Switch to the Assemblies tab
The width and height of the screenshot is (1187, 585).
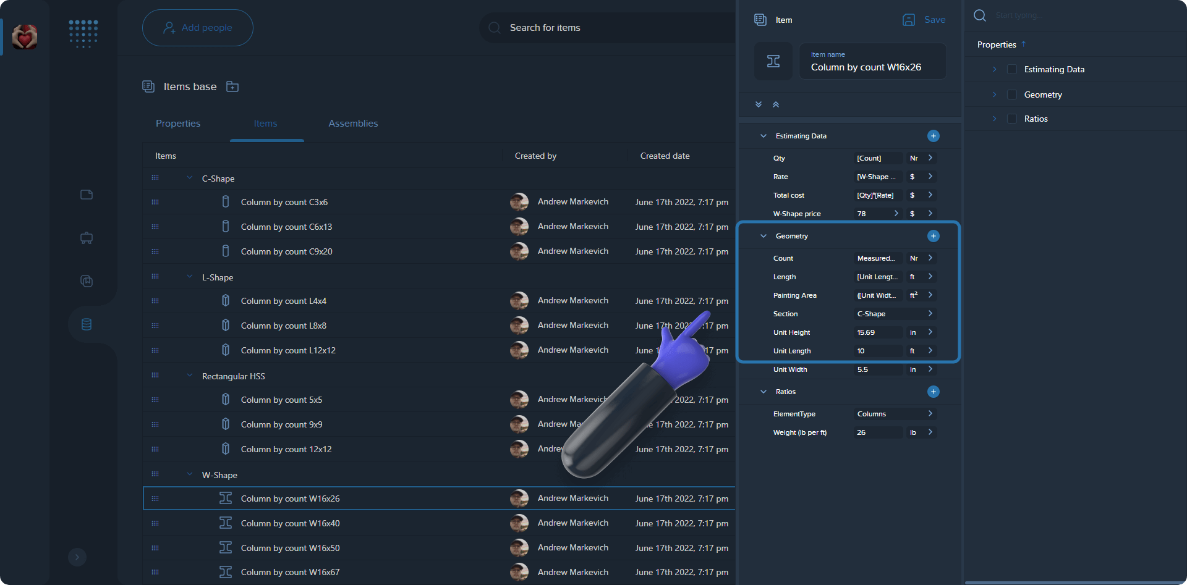click(x=353, y=123)
